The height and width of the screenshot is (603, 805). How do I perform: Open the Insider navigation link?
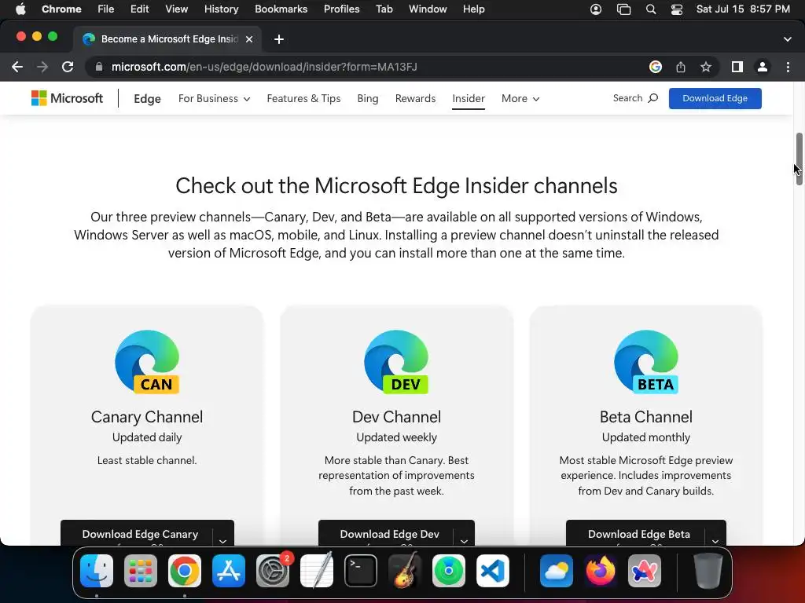click(469, 98)
